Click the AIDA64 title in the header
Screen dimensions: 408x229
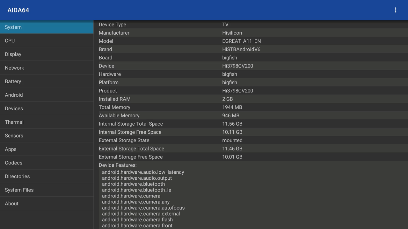(18, 10)
